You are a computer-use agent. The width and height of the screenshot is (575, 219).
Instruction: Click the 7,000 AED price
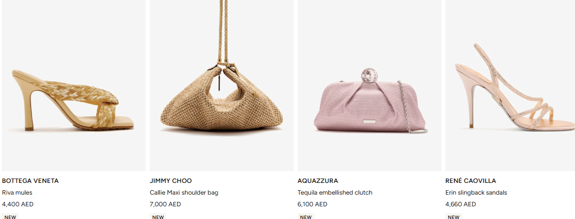point(165,204)
